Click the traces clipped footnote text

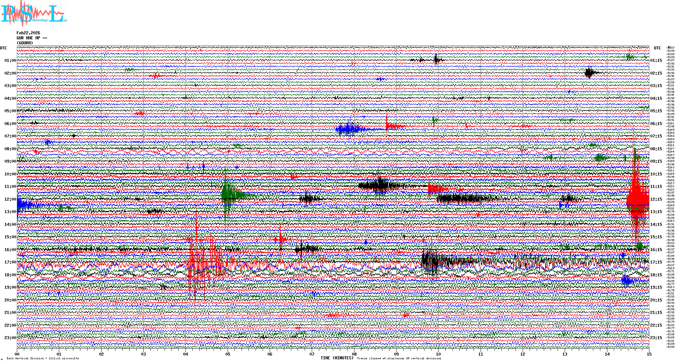(x=399, y=358)
